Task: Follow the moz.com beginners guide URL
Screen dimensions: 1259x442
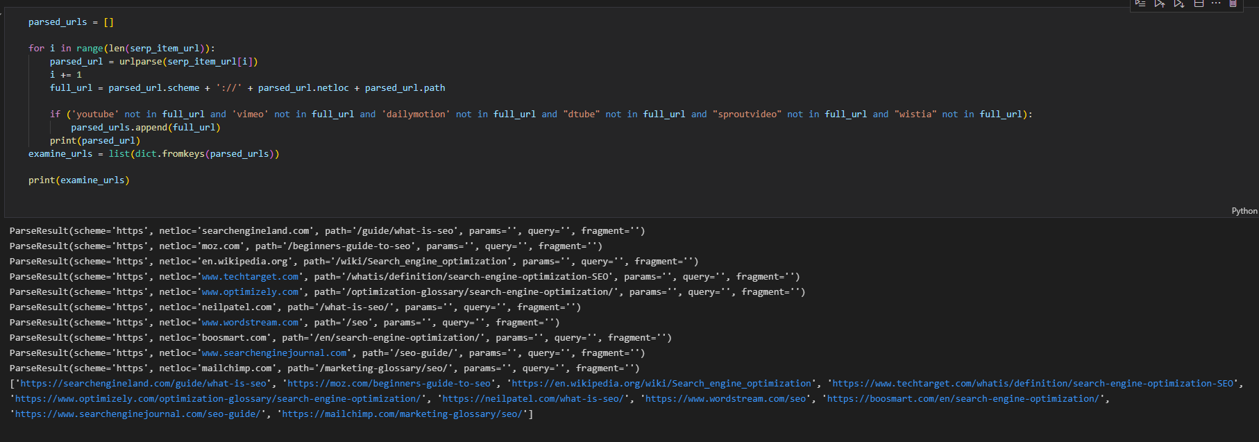Action: [x=389, y=384]
